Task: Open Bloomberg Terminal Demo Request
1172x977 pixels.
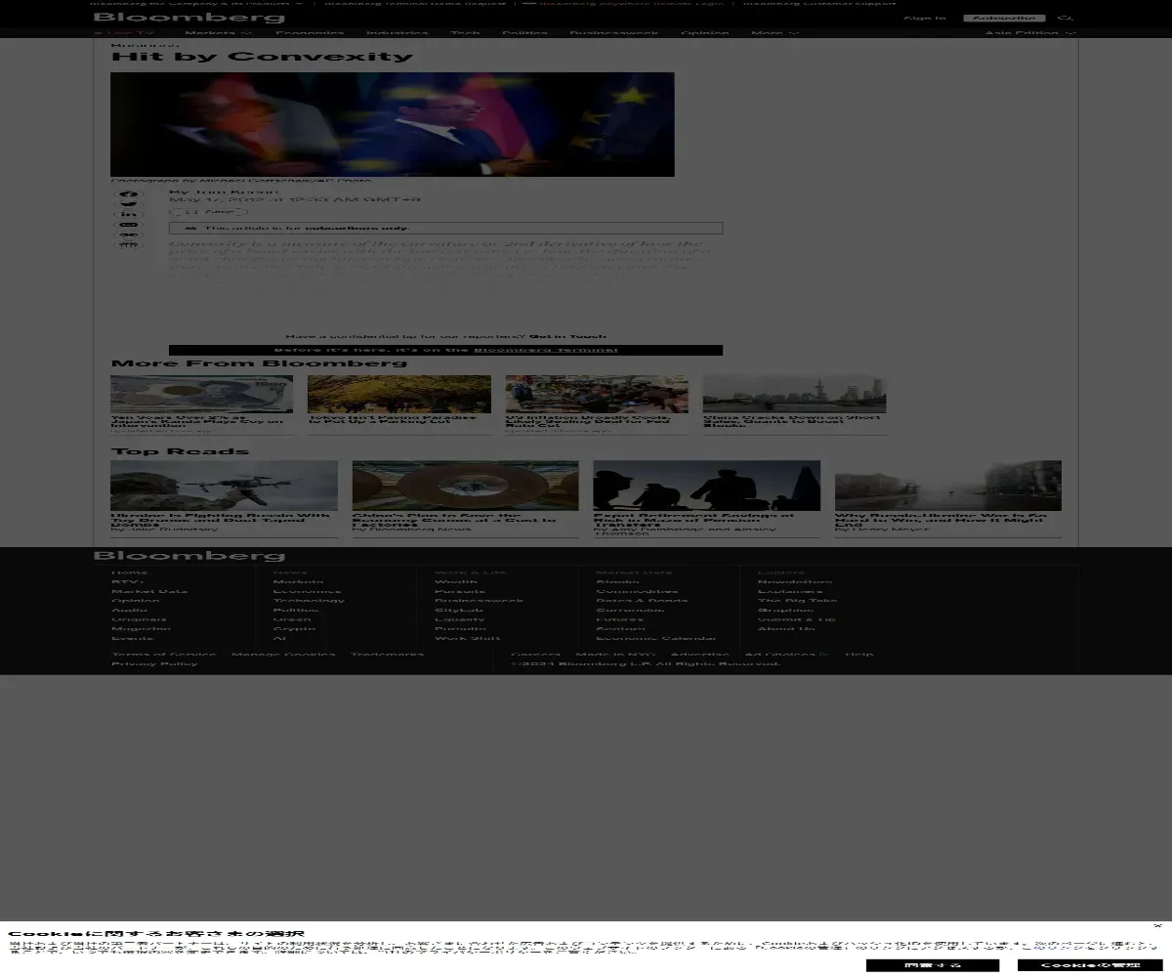Action: 415,3
